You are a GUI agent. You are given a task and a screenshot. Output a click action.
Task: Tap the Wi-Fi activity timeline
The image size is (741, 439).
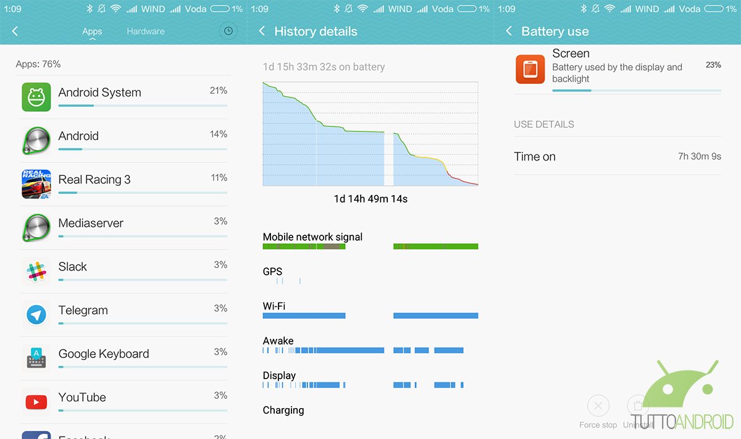click(x=371, y=316)
